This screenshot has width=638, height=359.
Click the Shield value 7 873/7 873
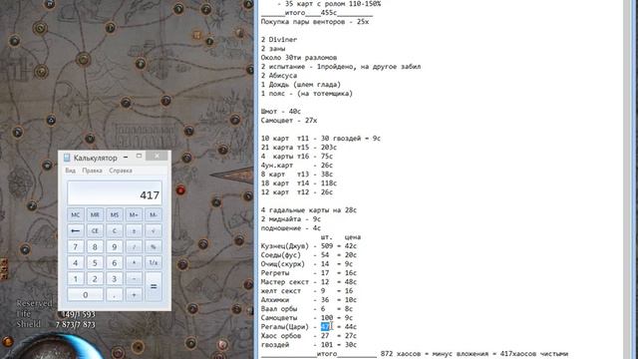[76, 324]
